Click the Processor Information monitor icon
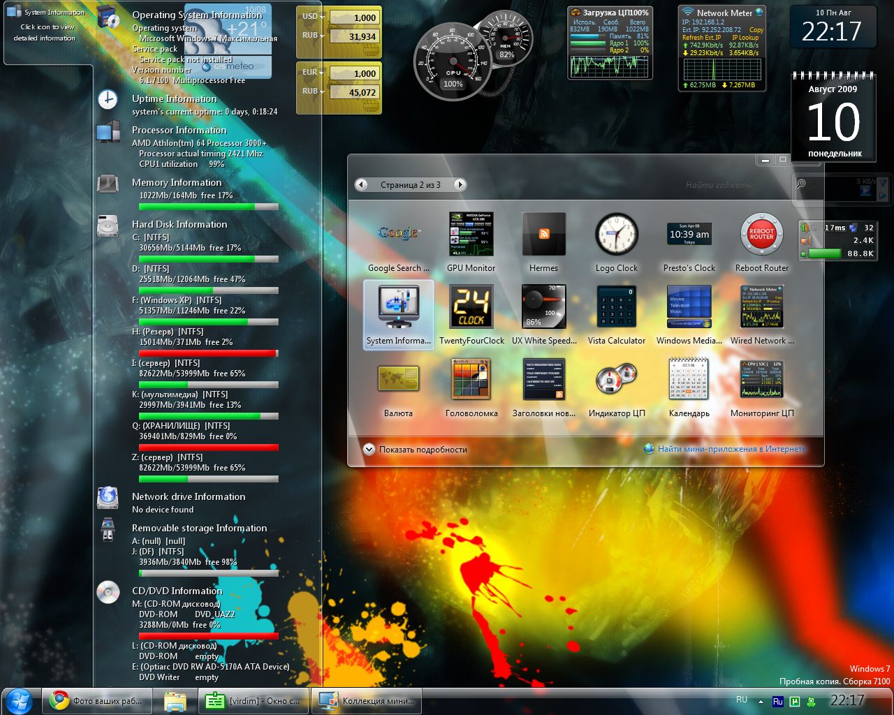 click(x=108, y=131)
